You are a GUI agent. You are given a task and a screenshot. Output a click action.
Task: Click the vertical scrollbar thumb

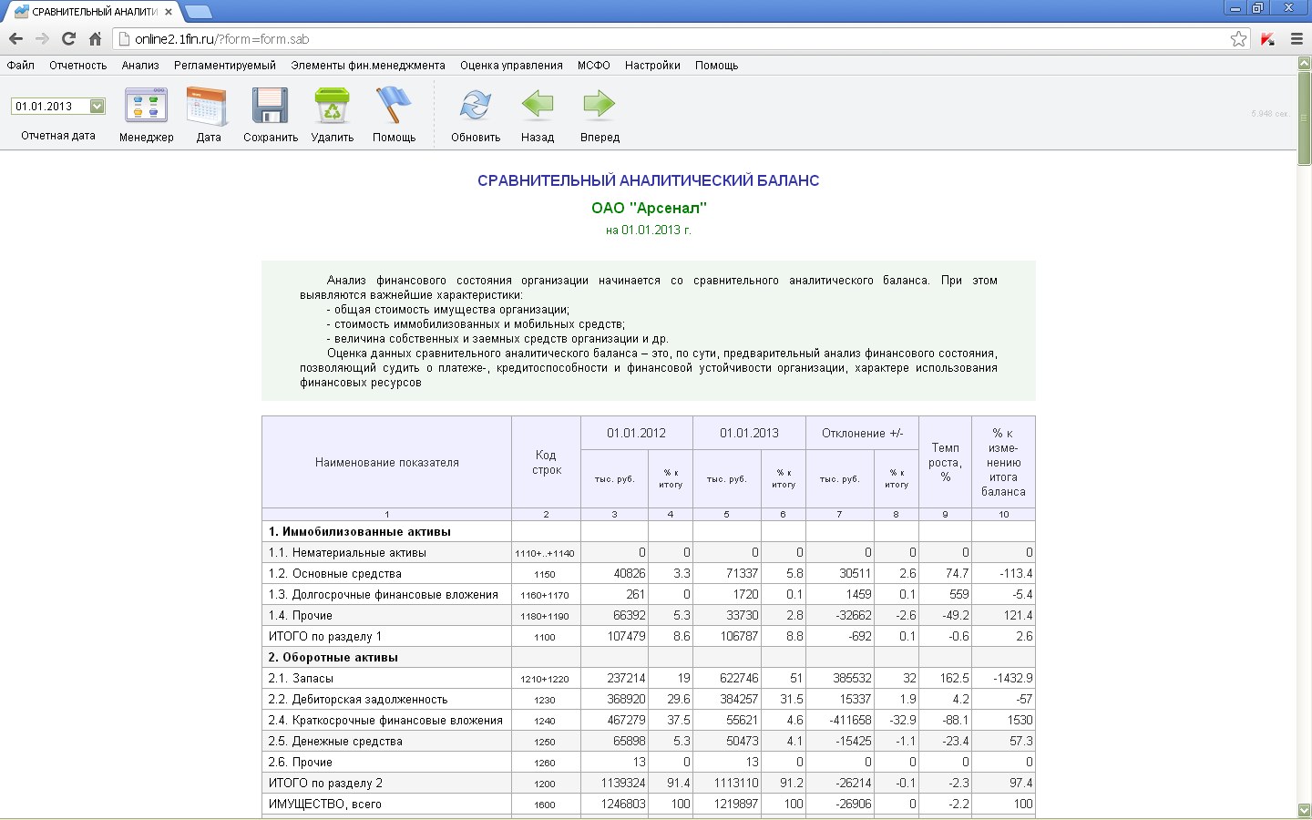click(x=1304, y=118)
